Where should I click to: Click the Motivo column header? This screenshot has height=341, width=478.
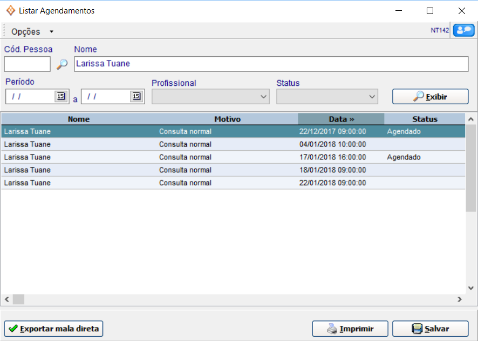227,119
